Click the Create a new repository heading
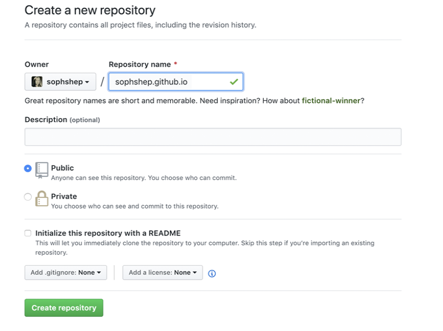 click(x=90, y=10)
